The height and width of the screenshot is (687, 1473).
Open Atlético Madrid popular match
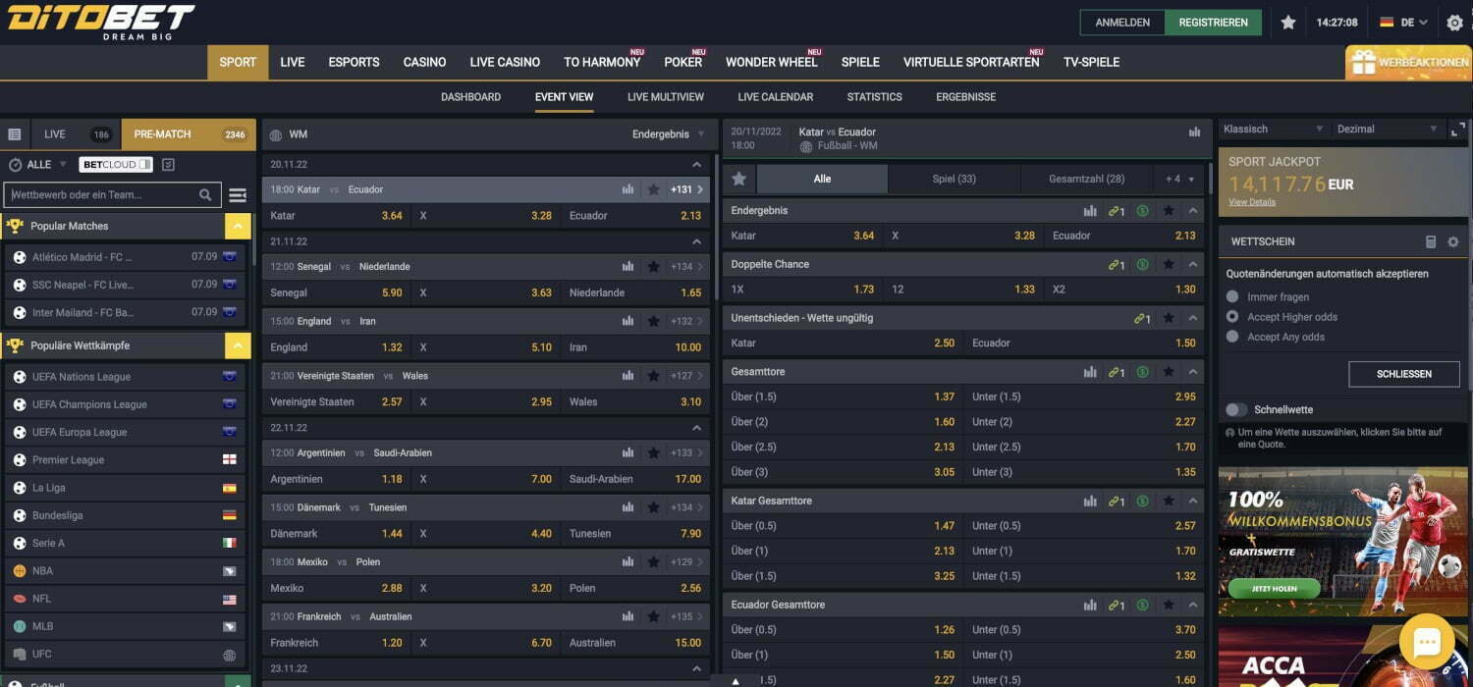126,257
